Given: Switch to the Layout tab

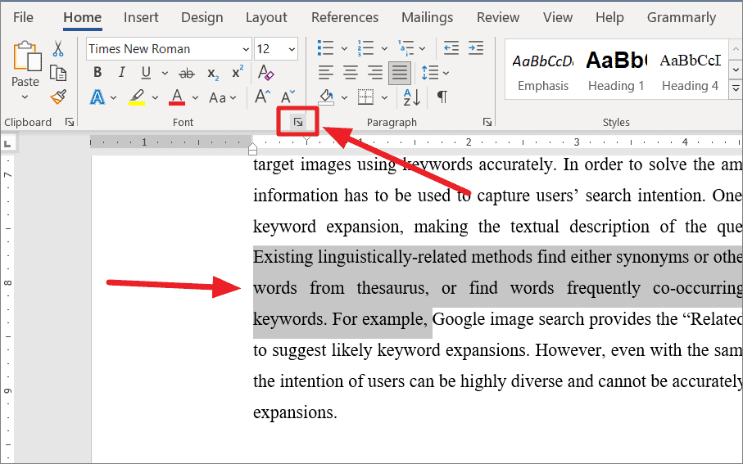Looking at the screenshot, I should point(266,17).
